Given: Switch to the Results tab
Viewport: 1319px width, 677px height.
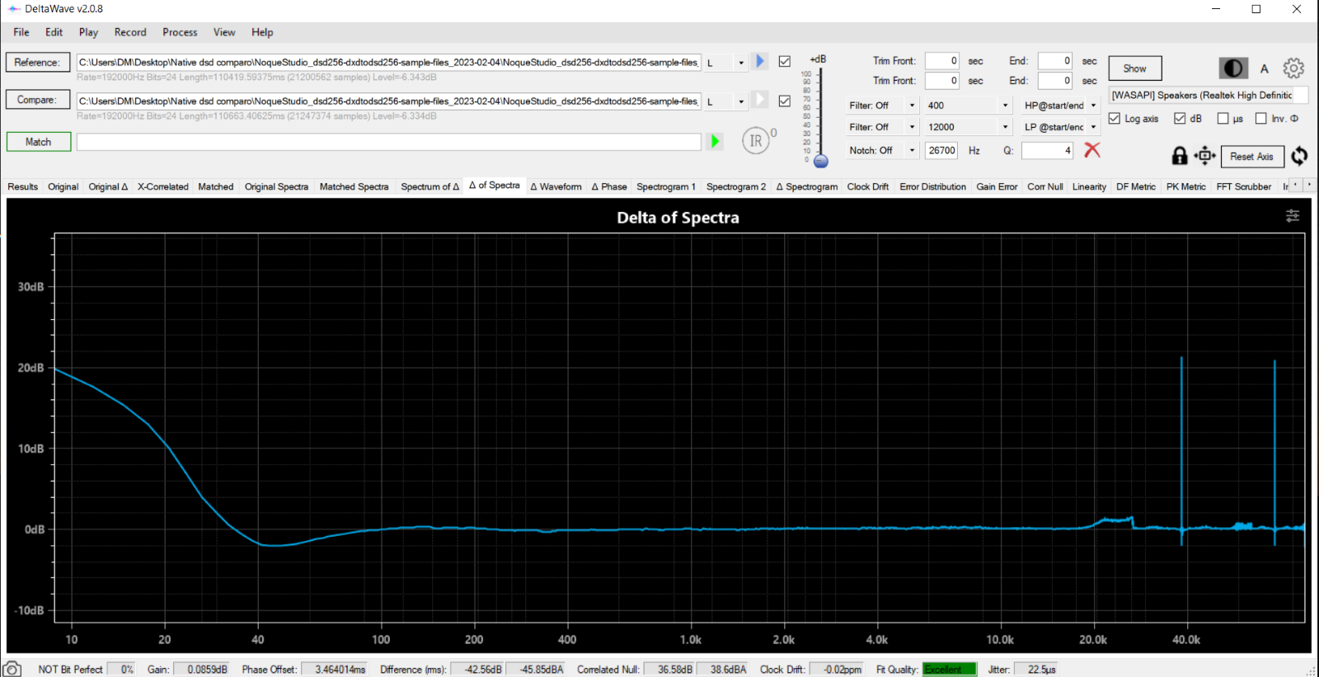Looking at the screenshot, I should (x=23, y=186).
